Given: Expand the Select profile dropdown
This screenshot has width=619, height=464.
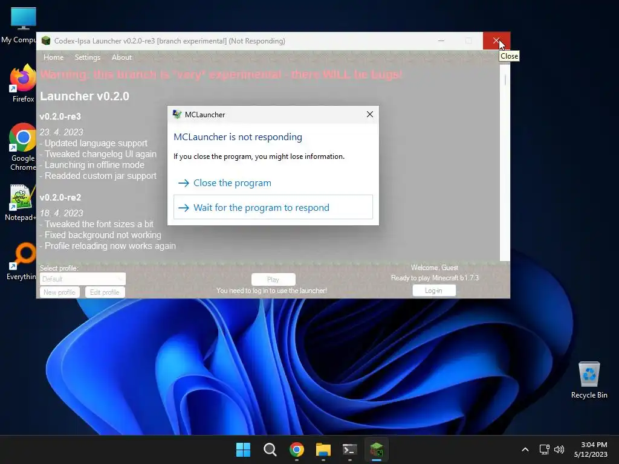Looking at the screenshot, I should point(82,279).
